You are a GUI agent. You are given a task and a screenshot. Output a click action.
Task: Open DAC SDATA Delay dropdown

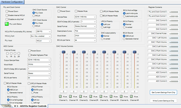(x=89, y=21)
